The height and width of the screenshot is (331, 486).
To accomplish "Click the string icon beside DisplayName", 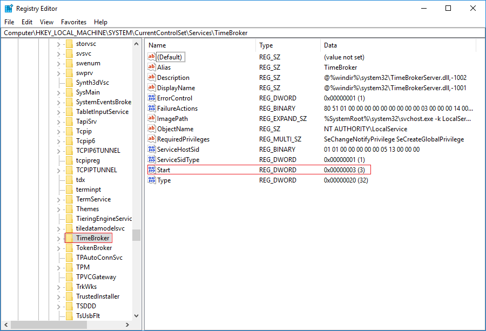I will coord(152,88).
